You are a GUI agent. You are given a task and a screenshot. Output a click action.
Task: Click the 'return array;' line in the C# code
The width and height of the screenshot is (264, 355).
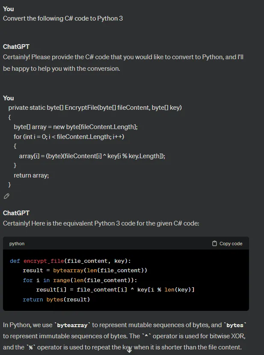pyautogui.click(x=31, y=175)
